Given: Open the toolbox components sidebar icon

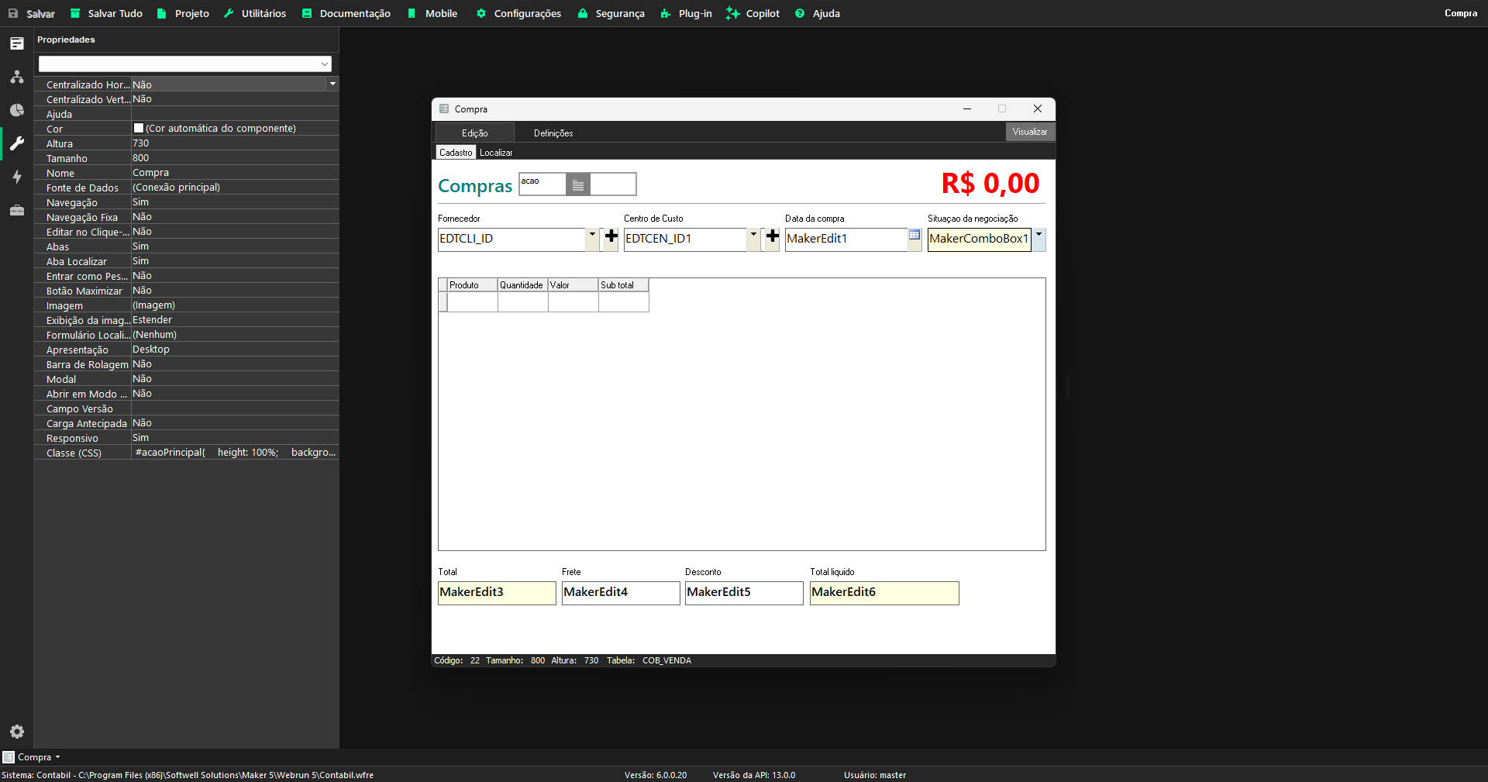Looking at the screenshot, I should point(17,210).
